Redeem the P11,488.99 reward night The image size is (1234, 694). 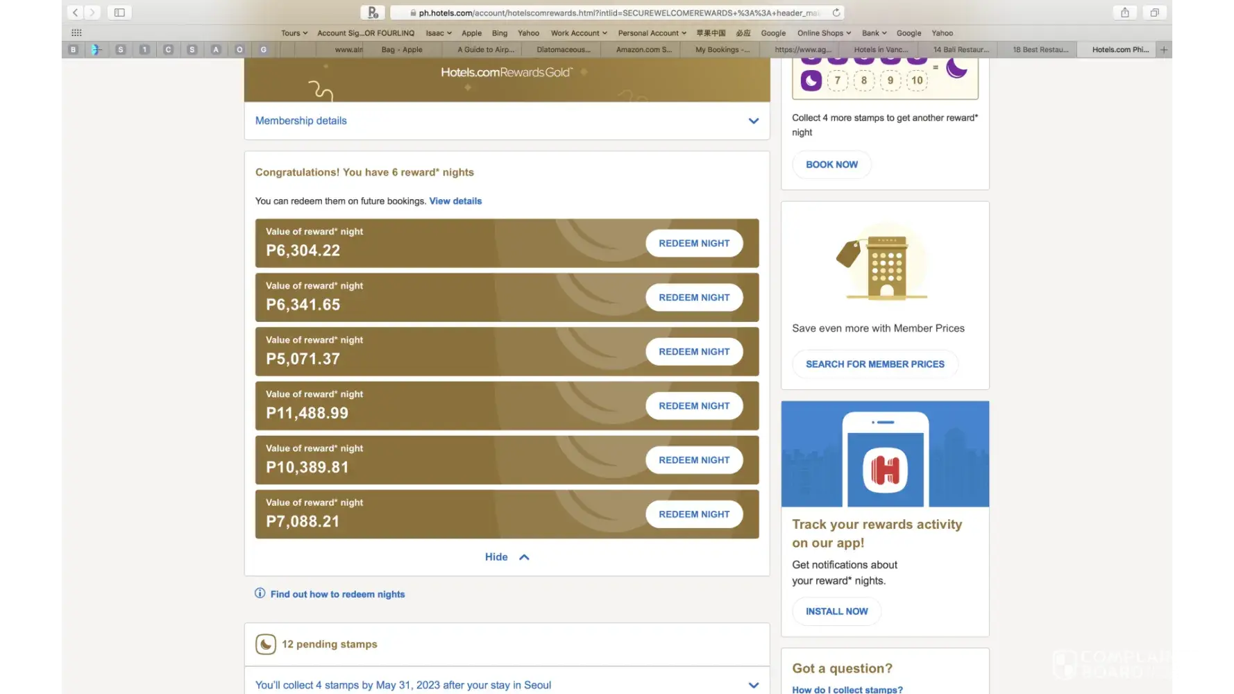coord(693,406)
